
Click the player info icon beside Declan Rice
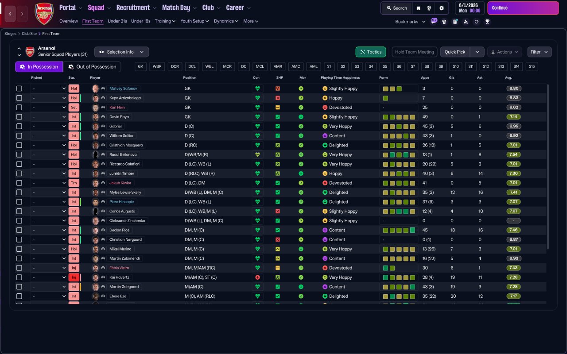tap(103, 230)
